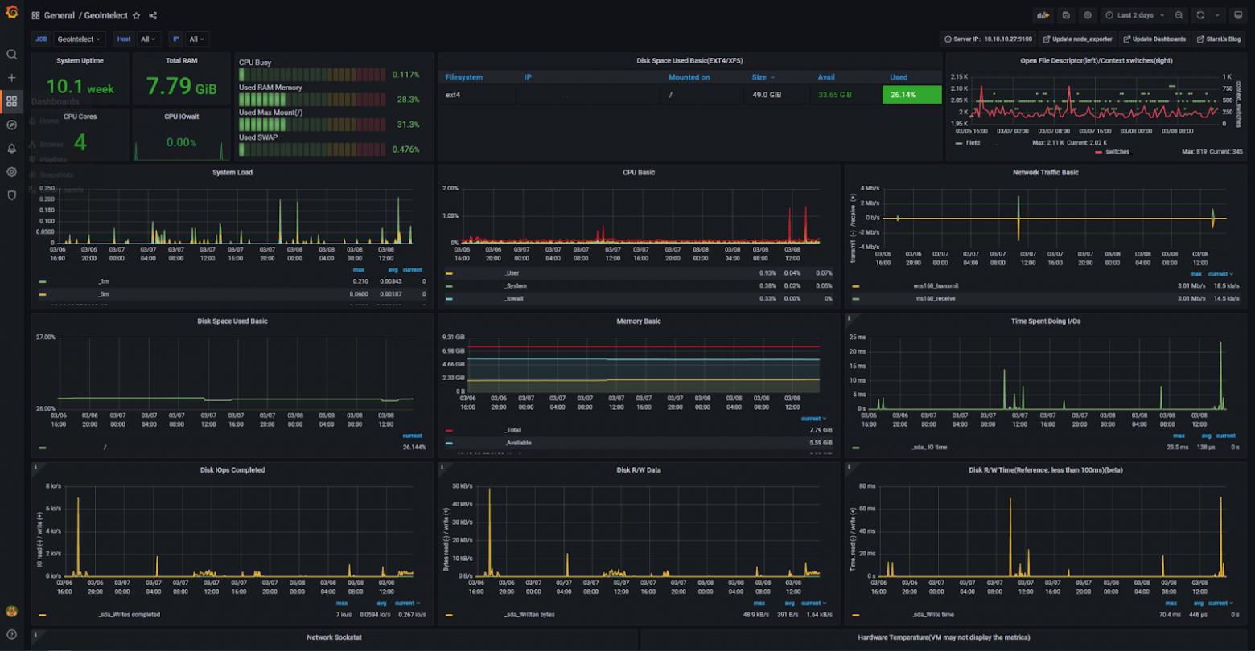Sort the disk table by Size column

coord(760,77)
